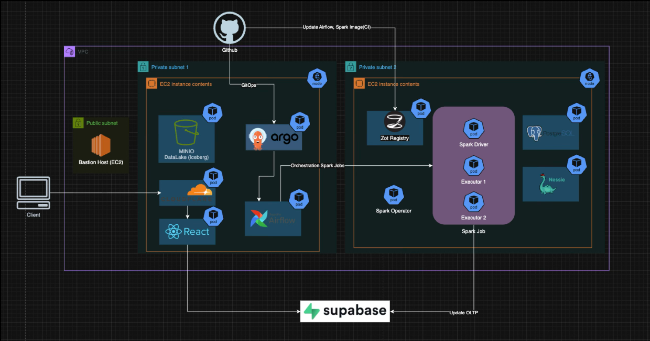Click the 'Spark Job' caption
The height and width of the screenshot is (341, 650).
(x=473, y=231)
